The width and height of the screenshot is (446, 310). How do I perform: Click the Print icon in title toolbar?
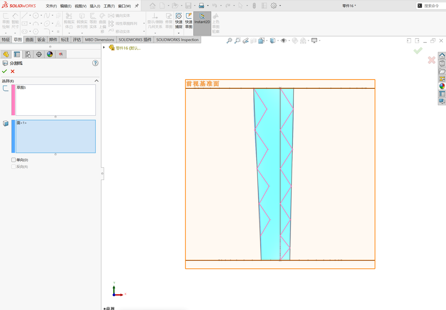point(201,6)
